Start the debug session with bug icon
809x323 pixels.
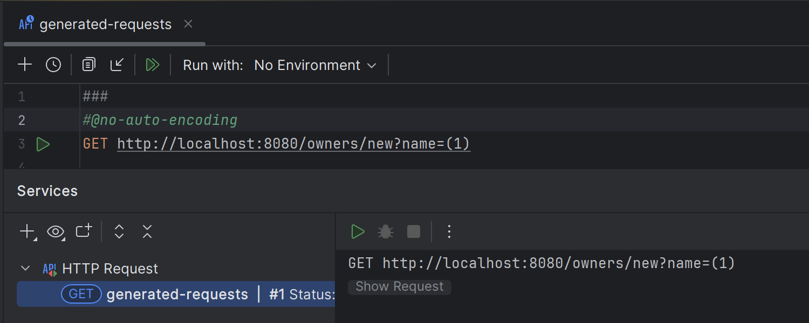385,231
